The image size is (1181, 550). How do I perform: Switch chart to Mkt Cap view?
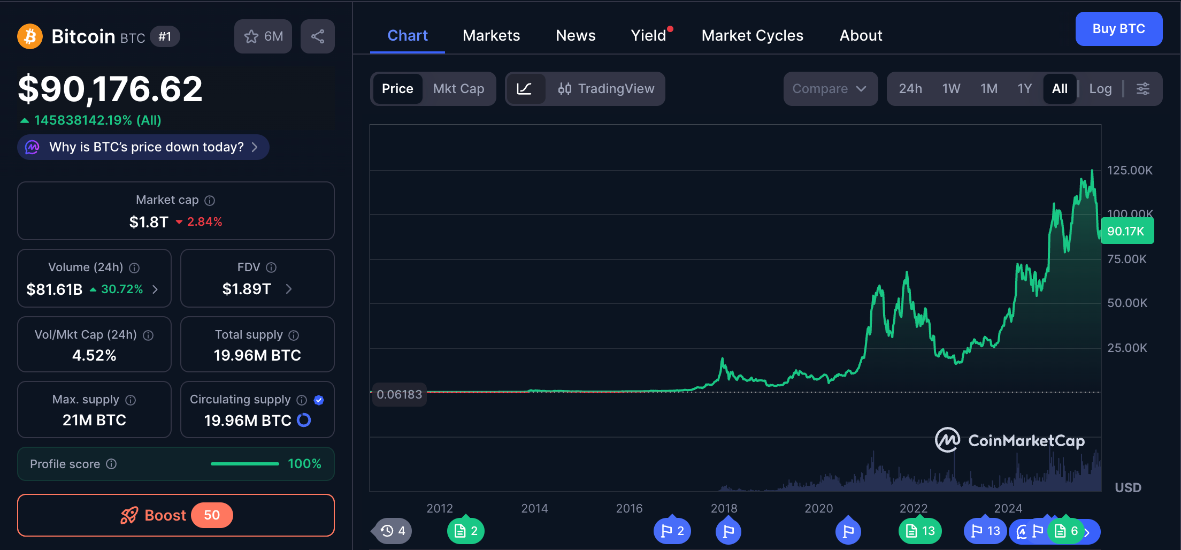(458, 89)
